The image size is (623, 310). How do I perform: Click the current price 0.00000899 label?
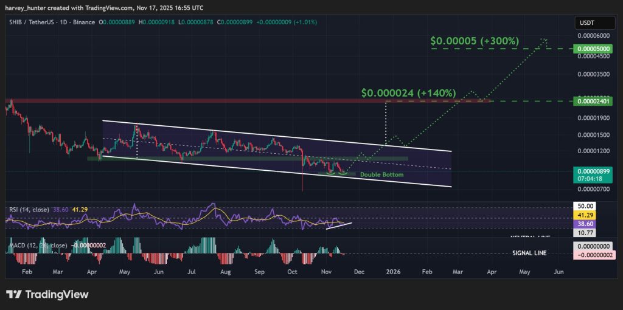(594, 171)
